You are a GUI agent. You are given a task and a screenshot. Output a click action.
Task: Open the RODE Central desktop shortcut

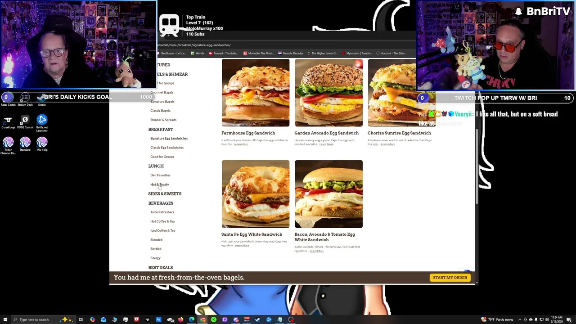(x=25, y=122)
